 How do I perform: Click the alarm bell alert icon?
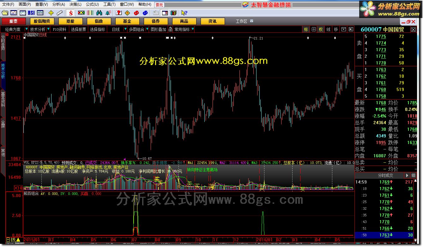(x=108, y=13)
